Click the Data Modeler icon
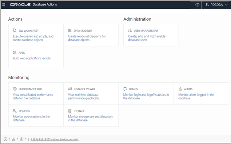Screen dimensions: 231x144 pyautogui.click(x=70, y=31)
